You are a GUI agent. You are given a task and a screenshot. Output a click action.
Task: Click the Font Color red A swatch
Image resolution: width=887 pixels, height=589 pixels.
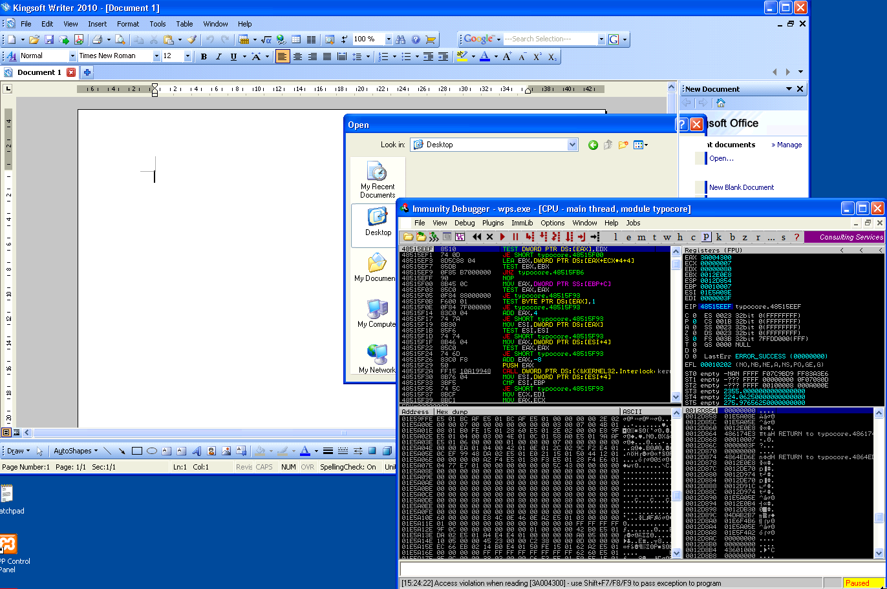click(x=485, y=56)
